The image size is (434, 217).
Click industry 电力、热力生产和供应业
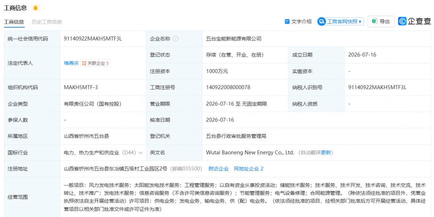pos(92,152)
